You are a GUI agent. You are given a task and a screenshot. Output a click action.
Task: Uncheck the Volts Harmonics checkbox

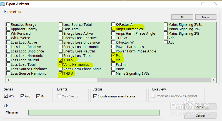(61, 65)
